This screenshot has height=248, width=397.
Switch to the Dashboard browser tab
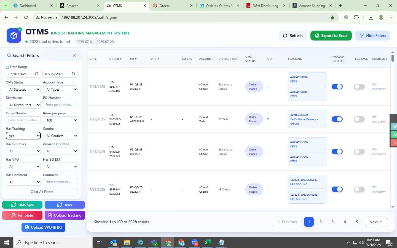pos(33,6)
